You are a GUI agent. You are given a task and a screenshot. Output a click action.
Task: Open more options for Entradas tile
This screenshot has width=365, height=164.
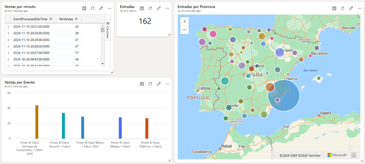pyautogui.click(x=167, y=8)
